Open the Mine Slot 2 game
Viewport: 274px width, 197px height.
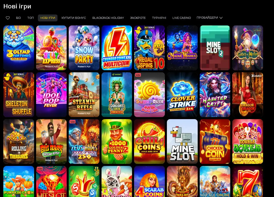pos(215,48)
